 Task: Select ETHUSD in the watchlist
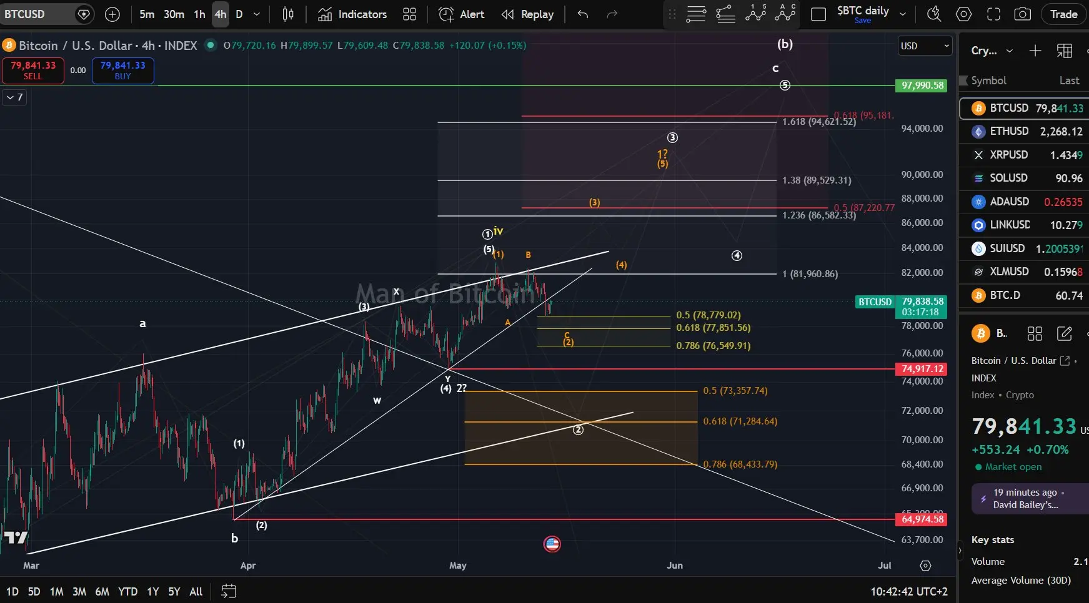[1025, 131]
